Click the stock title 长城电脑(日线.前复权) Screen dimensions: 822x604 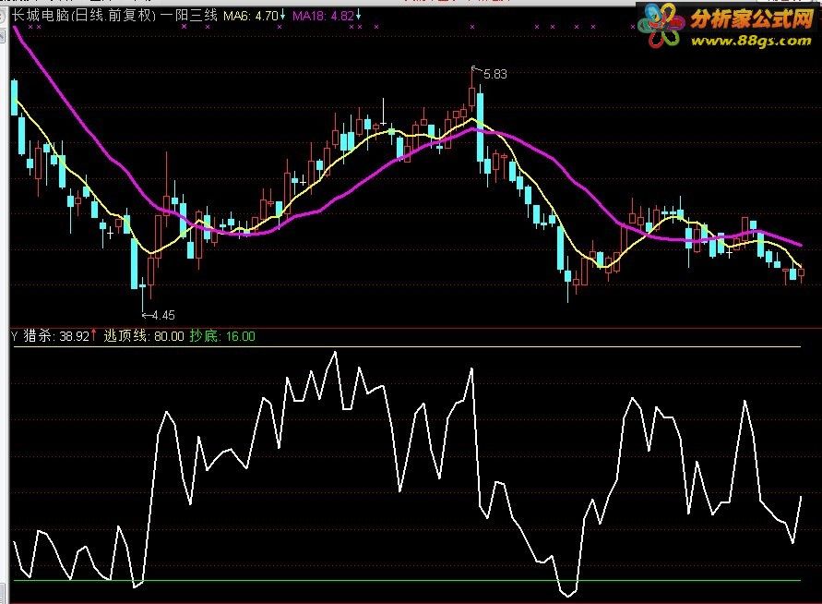click(x=84, y=15)
